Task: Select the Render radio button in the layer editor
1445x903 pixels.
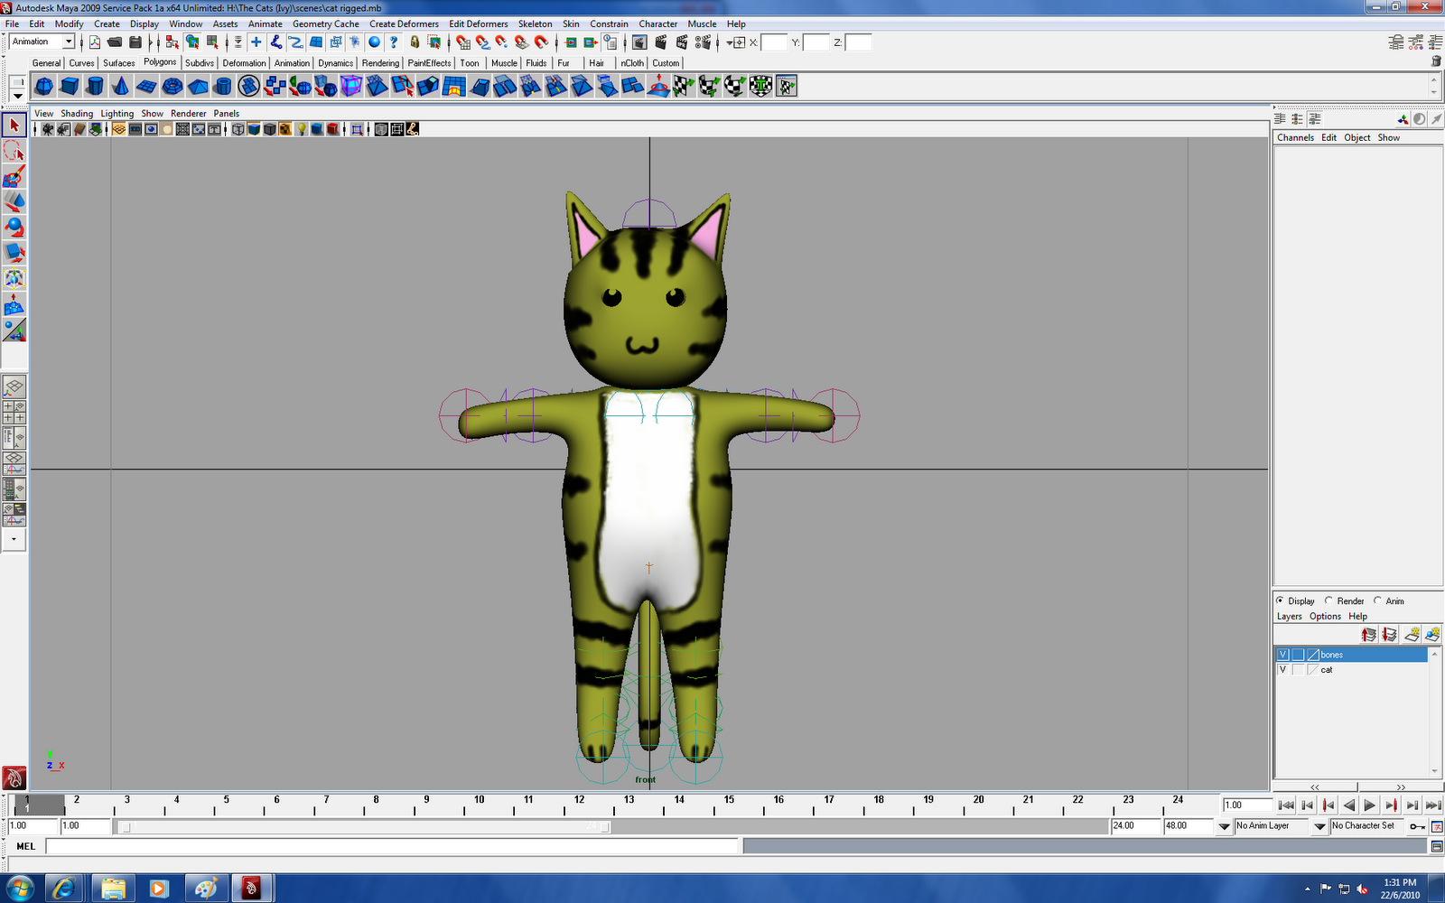Action: click(1328, 601)
